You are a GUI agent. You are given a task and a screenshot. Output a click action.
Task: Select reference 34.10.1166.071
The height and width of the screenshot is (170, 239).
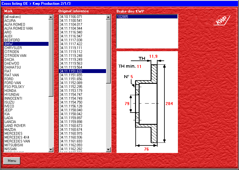[82, 17]
